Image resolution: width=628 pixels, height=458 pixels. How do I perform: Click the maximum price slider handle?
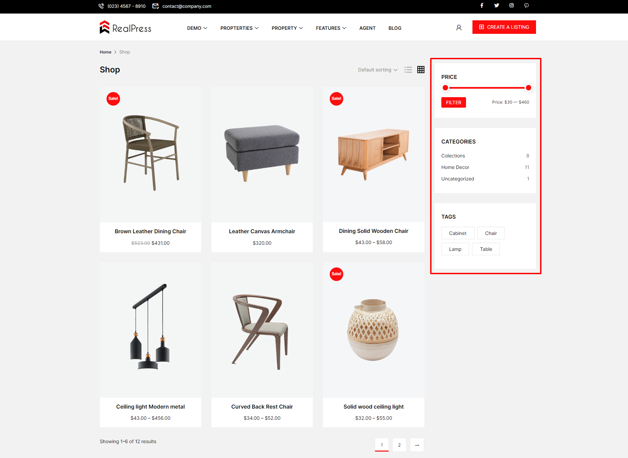[x=529, y=88]
